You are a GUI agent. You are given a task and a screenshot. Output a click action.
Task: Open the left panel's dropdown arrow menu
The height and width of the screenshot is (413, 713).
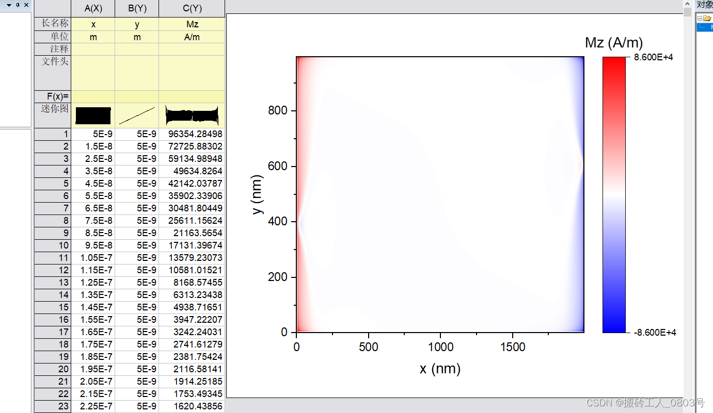pos(9,5)
